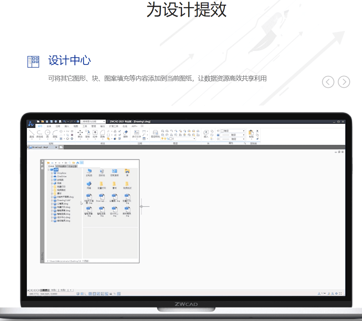Open the 历史记录 tab in Design Center
The height and width of the screenshot is (321, 362).
click(x=72, y=166)
